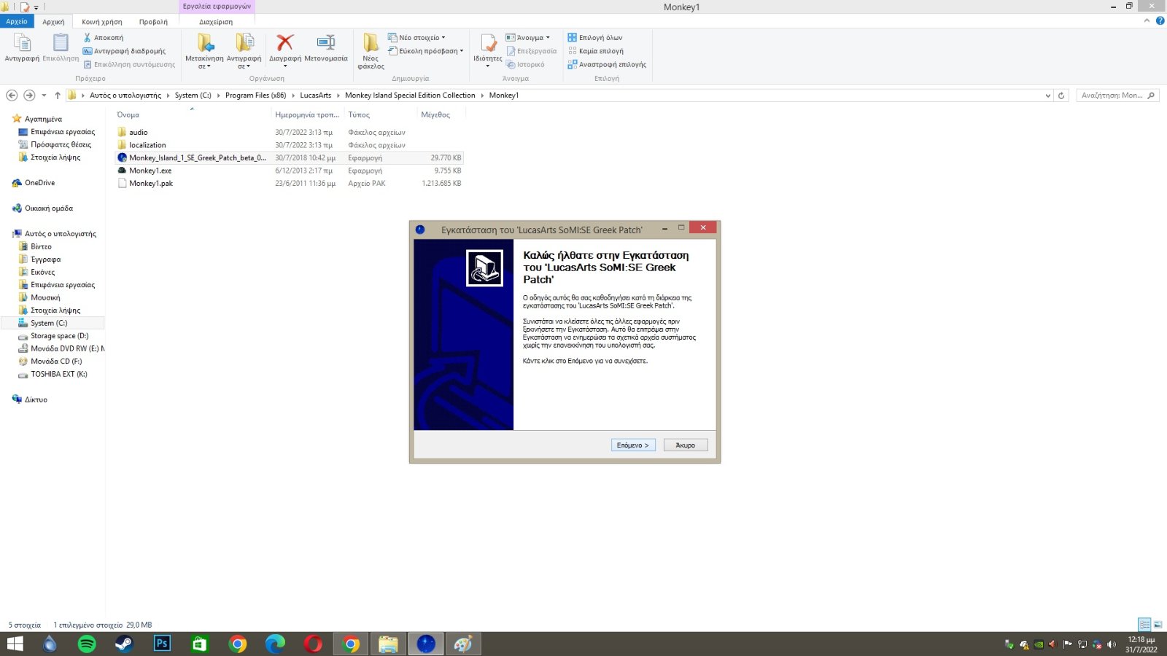
Task: Sort files by Όνομα column header
Action: (x=128, y=114)
